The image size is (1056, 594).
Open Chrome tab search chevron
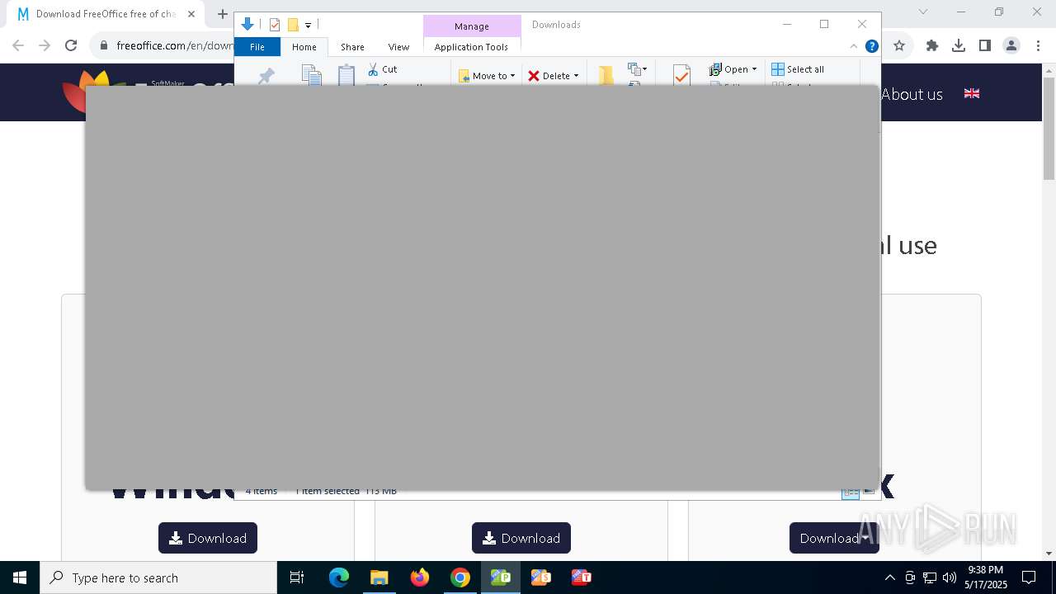[923, 12]
